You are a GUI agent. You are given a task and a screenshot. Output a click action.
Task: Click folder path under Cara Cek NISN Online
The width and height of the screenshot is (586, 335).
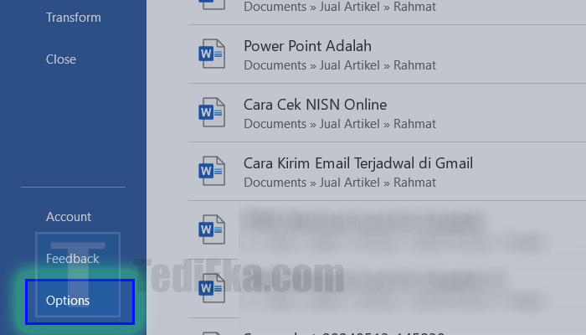339,124
